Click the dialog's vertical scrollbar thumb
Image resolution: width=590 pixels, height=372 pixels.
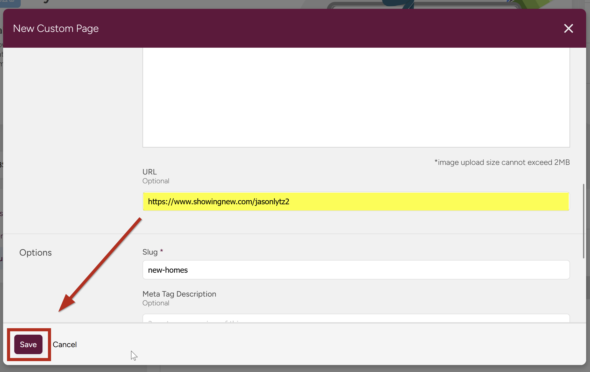pyautogui.click(x=584, y=221)
